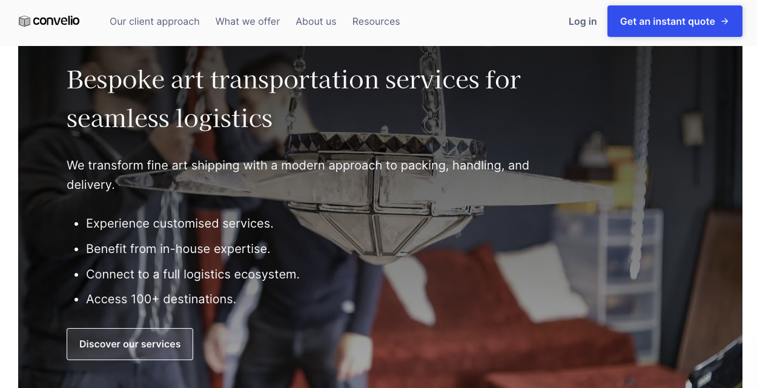The image size is (757, 388).
Task: Select the Log in link
Action: [x=583, y=21]
